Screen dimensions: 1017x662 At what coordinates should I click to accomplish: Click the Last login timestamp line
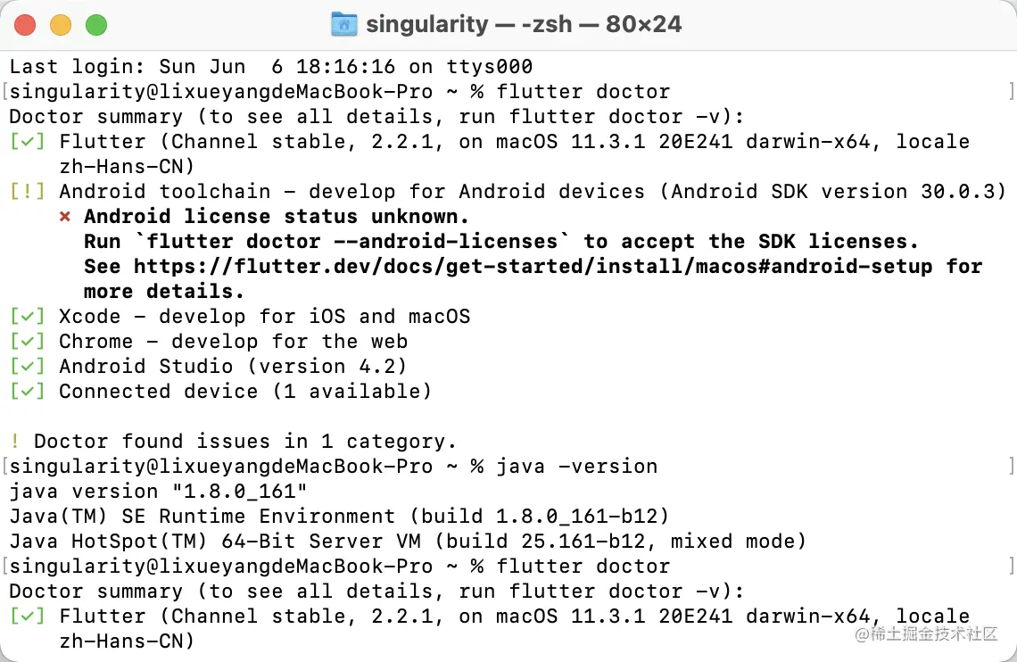tap(268, 66)
